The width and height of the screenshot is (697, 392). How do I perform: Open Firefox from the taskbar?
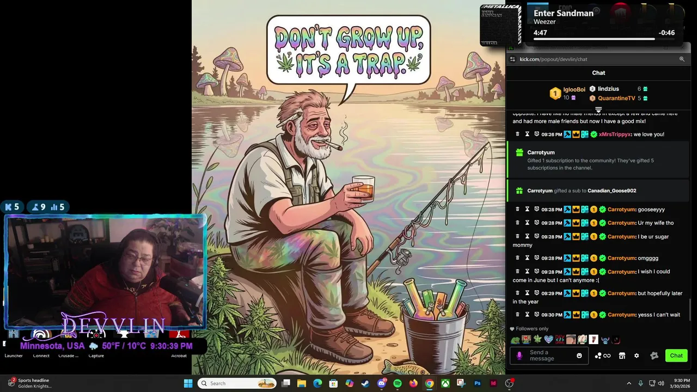413,383
